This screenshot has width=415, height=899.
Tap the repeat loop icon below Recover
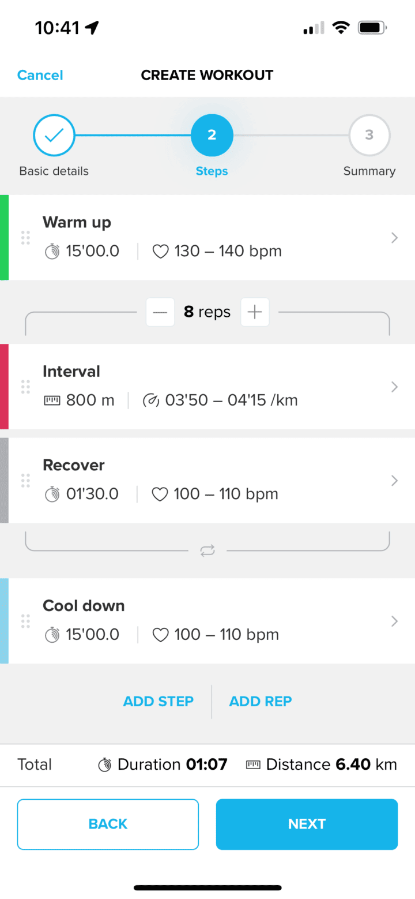(x=207, y=550)
